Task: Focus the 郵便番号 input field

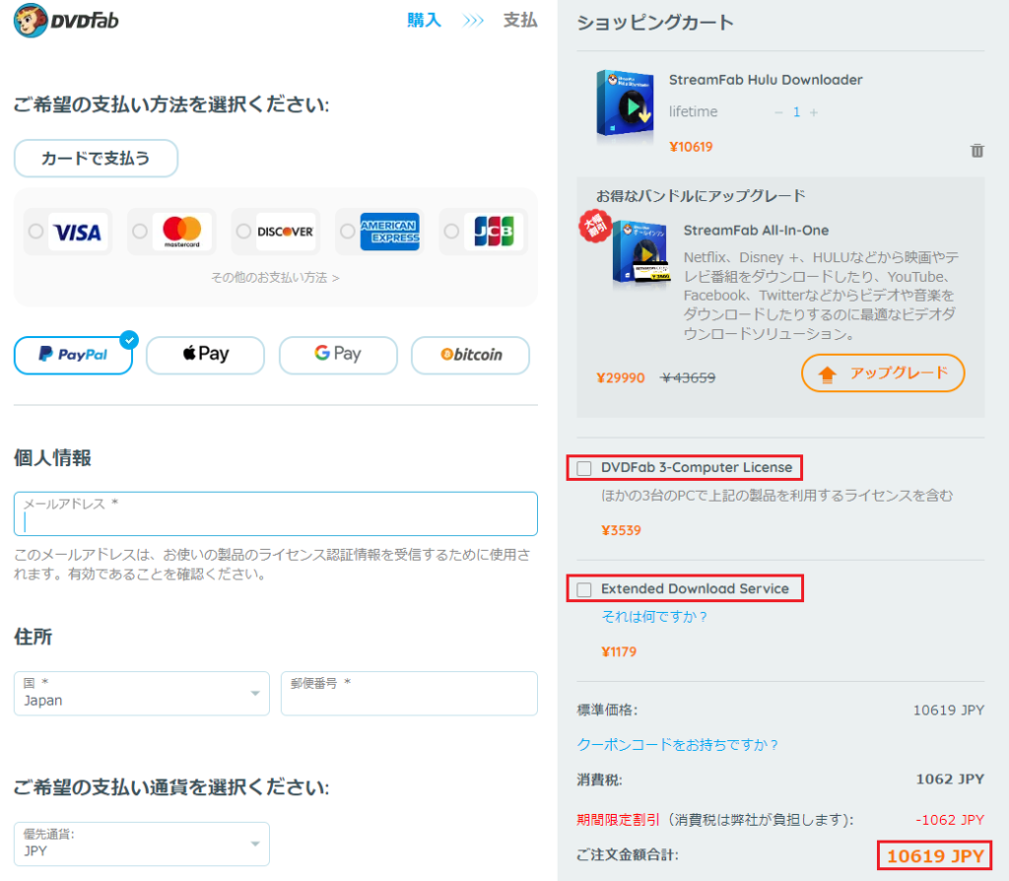Action: click(x=409, y=694)
